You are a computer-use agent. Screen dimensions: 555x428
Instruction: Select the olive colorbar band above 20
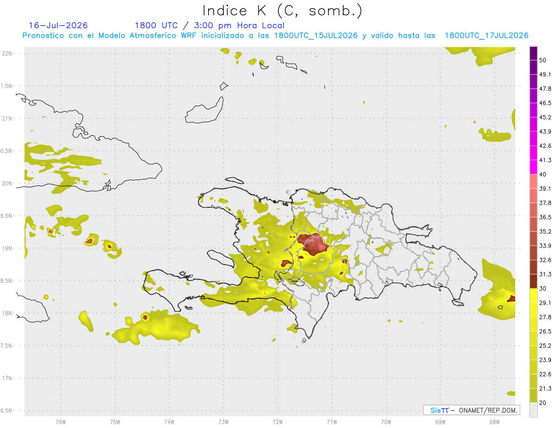coord(533,395)
